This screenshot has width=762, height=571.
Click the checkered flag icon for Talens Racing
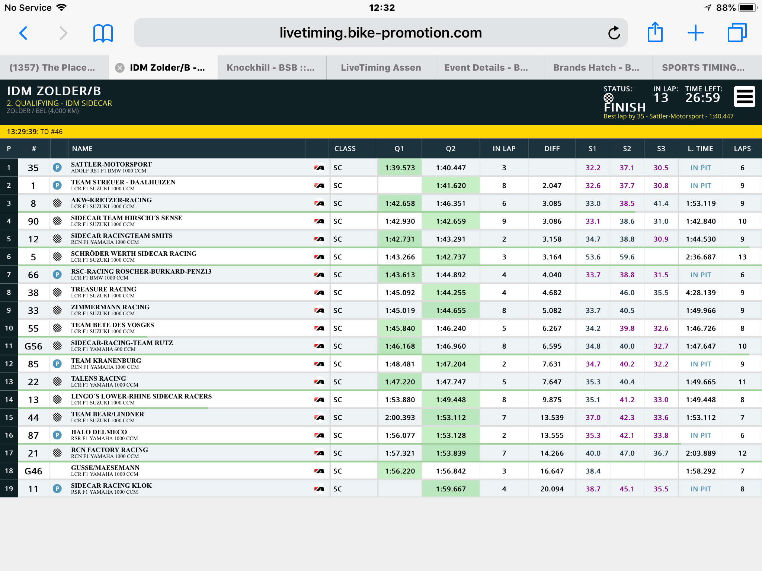57,382
